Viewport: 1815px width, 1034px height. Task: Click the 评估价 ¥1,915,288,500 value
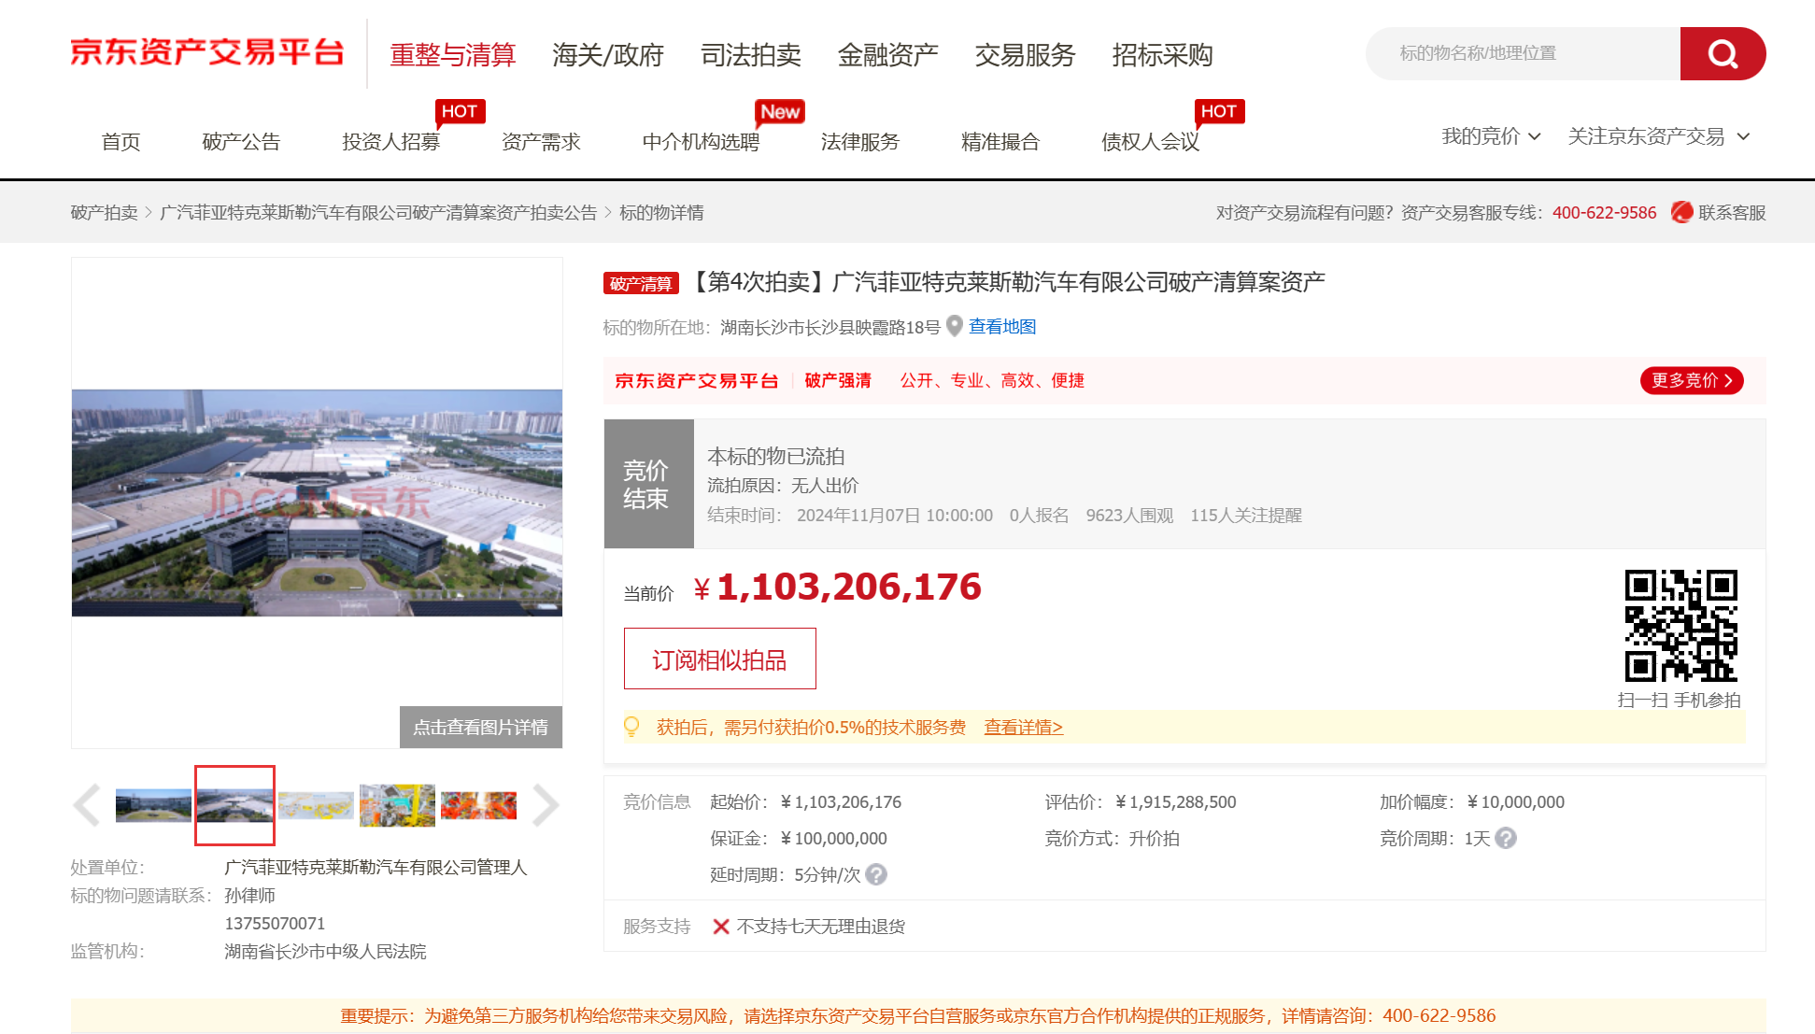coord(1176,802)
